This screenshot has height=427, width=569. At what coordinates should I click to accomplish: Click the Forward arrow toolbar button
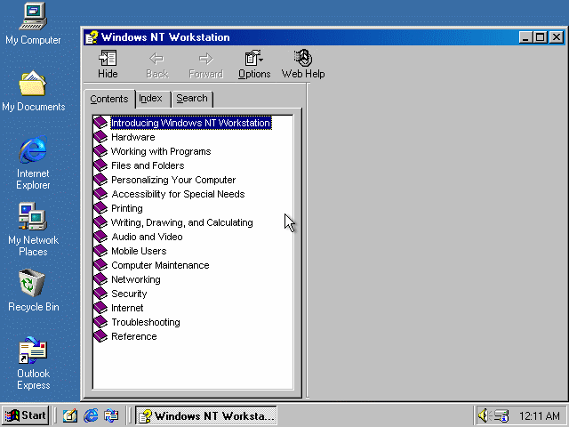pos(205,64)
